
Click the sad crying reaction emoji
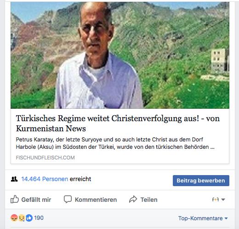[22, 218]
